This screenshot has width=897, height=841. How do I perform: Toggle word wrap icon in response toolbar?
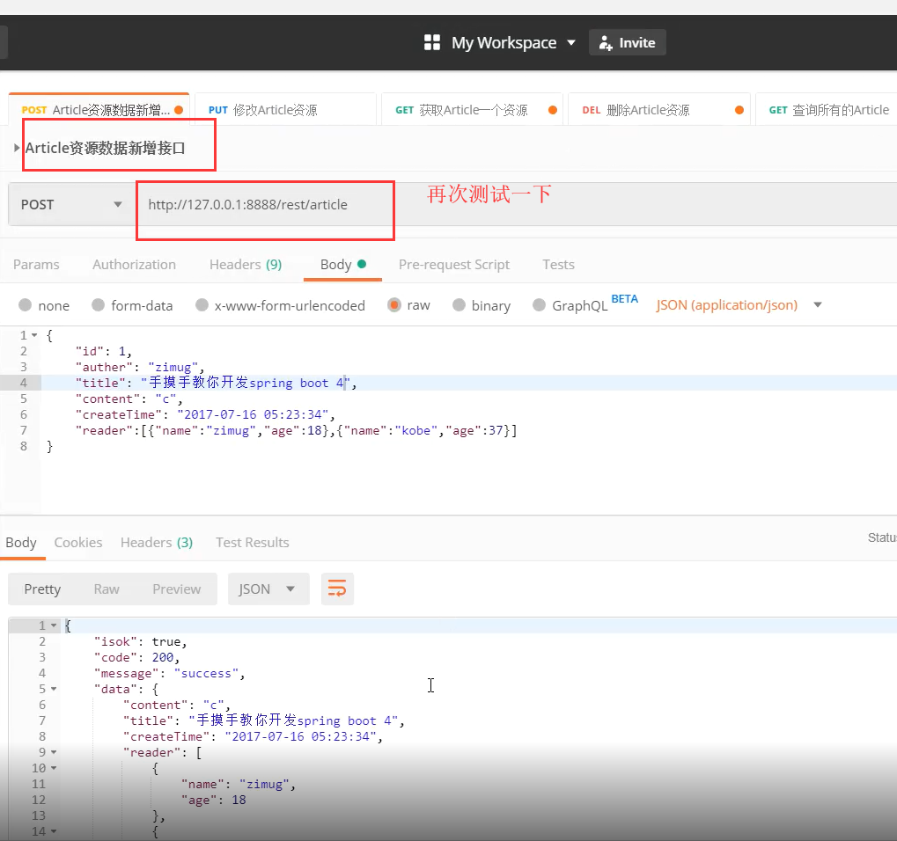(x=337, y=589)
